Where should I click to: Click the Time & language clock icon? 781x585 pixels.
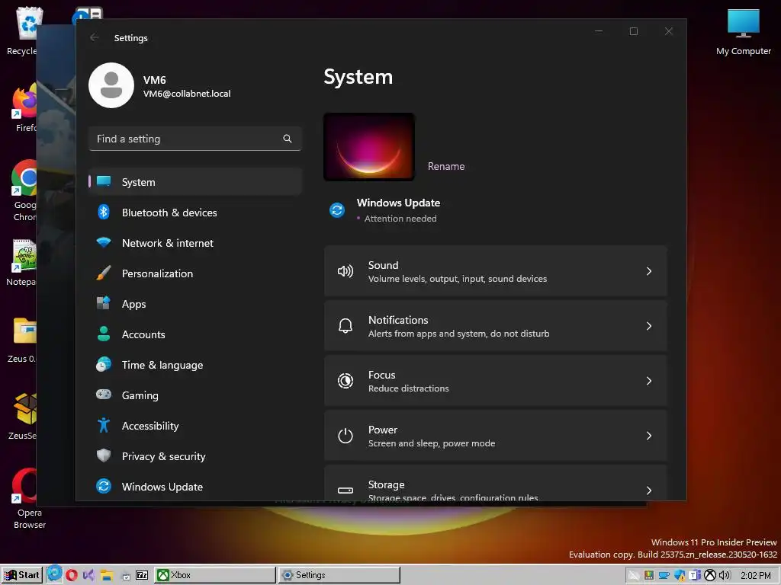(104, 365)
